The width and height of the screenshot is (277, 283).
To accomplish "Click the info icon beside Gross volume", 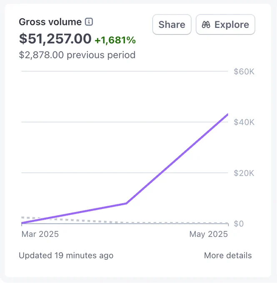I will [89, 22].
